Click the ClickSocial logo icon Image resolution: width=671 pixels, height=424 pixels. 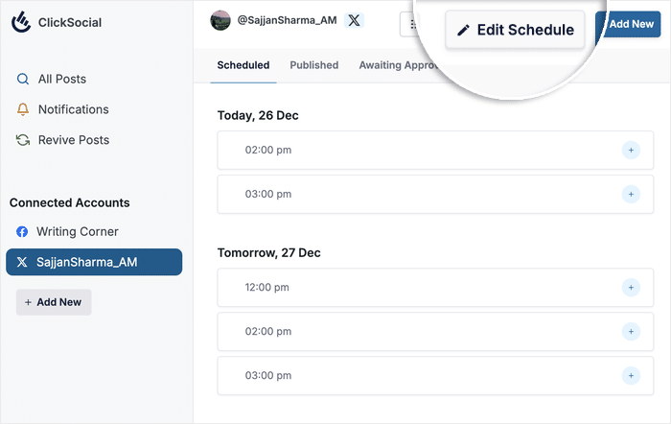(21, 22)
